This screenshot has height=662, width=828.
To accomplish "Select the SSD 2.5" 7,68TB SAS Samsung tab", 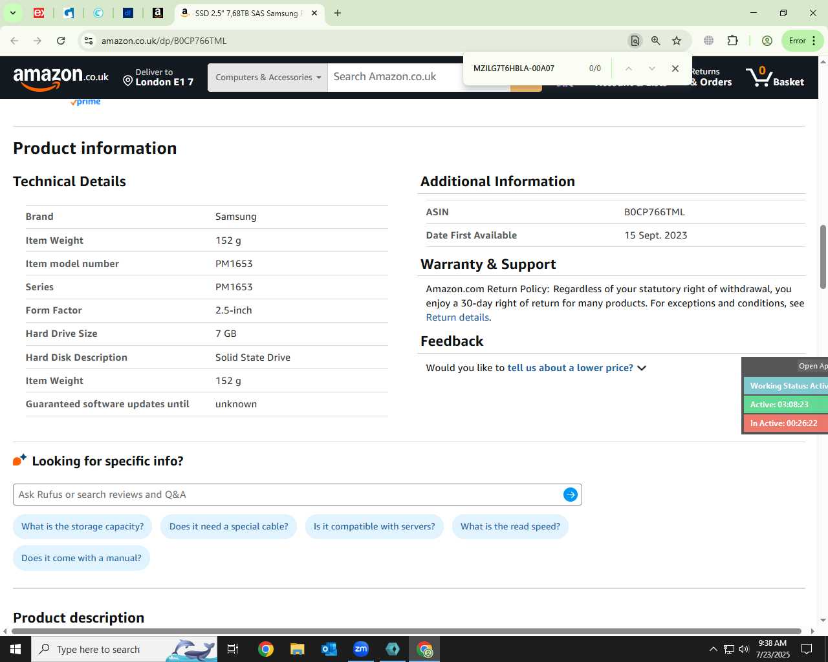I will pyautogui.click(x=248, y=13).
